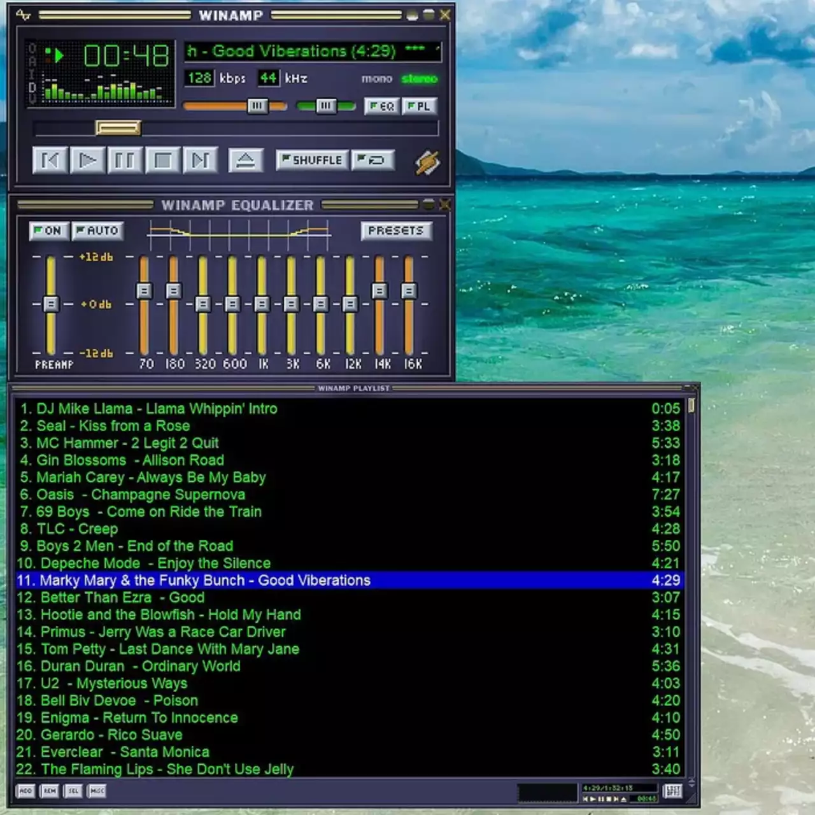
Task: Open the playlist MISC menu
Action: click(97, 791)
